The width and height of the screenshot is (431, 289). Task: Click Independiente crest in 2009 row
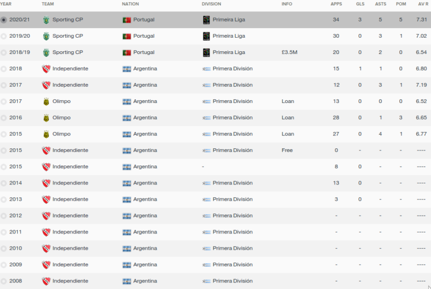pos(46,265)
